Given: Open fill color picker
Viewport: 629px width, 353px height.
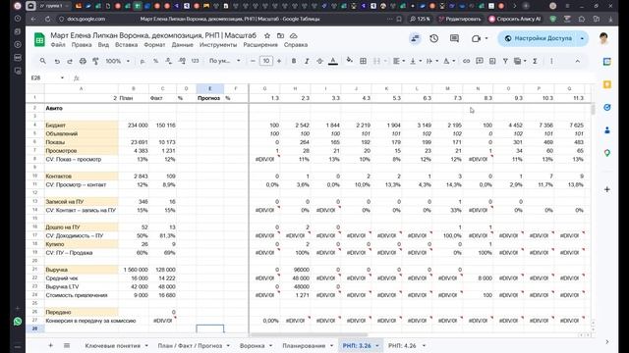Looking at the screenshot, I should click(350, 61).
